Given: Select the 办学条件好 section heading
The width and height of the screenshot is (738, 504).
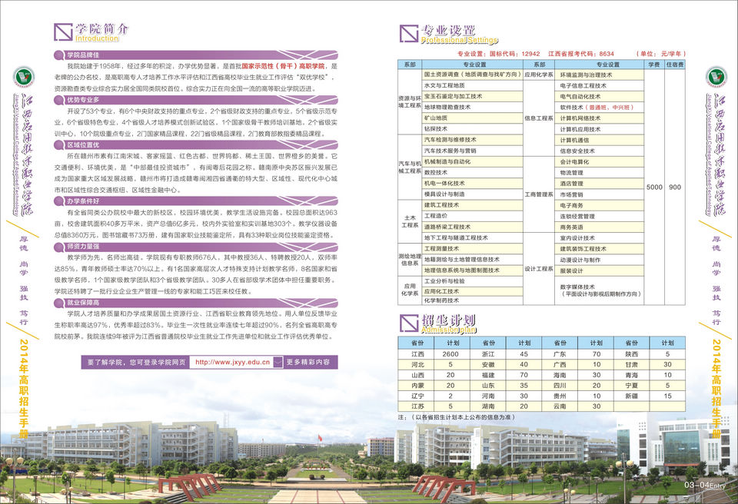Looking at the screenshot, I should pos(83,201).
